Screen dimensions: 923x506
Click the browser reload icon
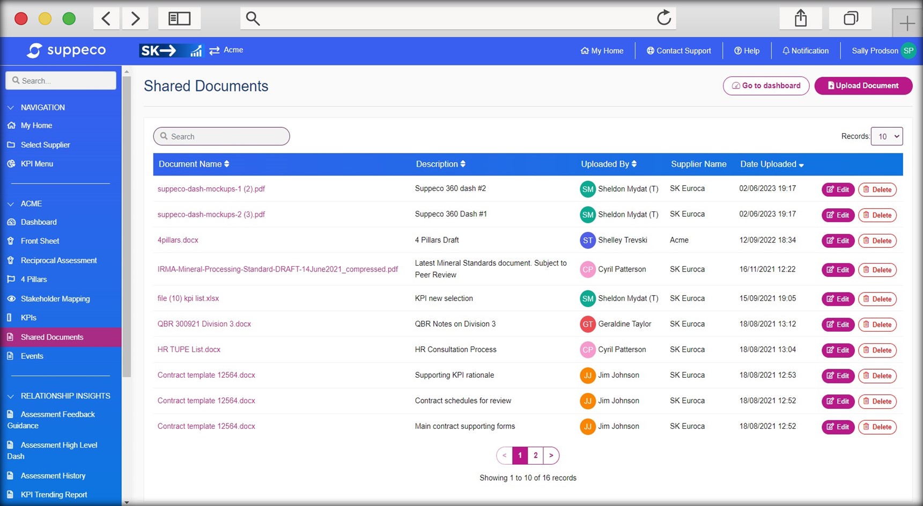coord(663,18)
